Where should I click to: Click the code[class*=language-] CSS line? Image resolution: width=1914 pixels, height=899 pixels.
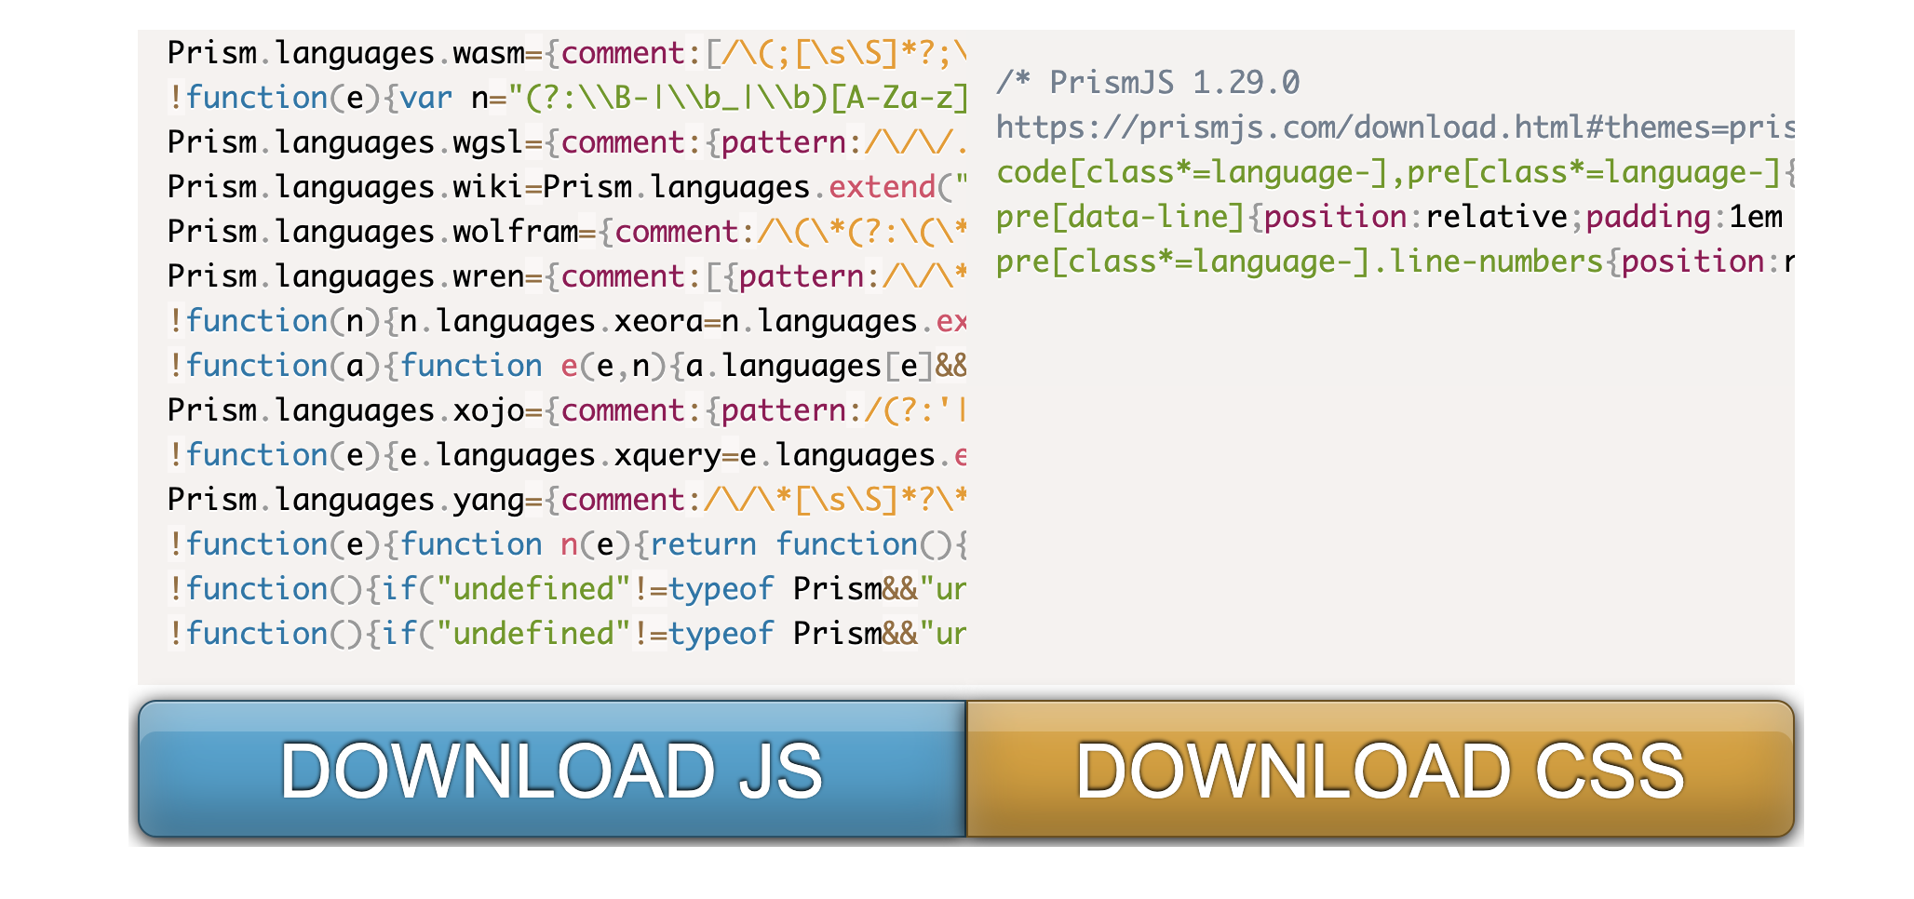tap(1395, 172)
